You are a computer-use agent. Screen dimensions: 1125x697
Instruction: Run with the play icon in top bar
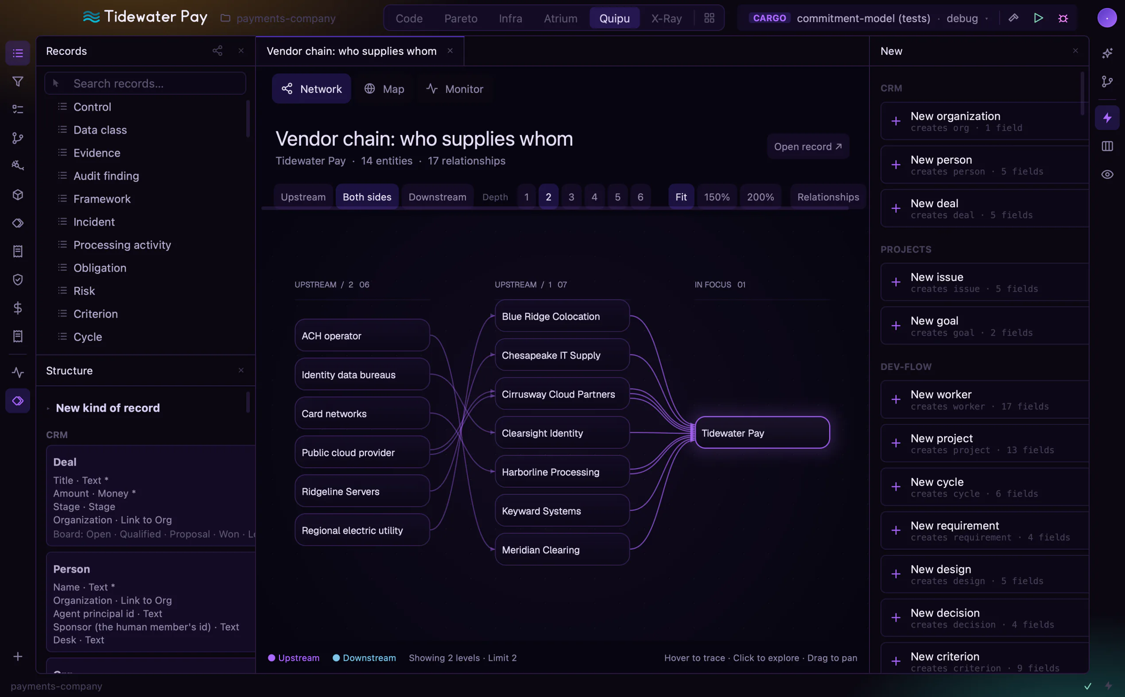(x=1038, y=18)
